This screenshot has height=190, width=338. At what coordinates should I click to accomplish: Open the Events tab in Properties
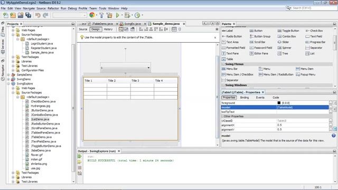click(260, 98)
